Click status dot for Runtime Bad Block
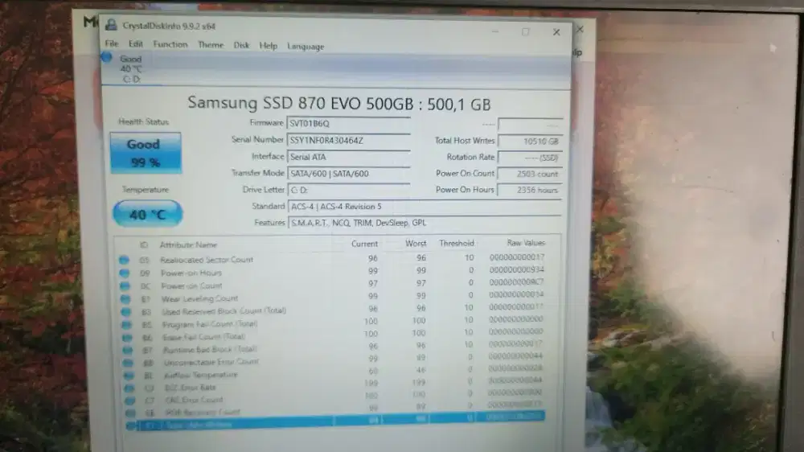 (x=127, y=350)
